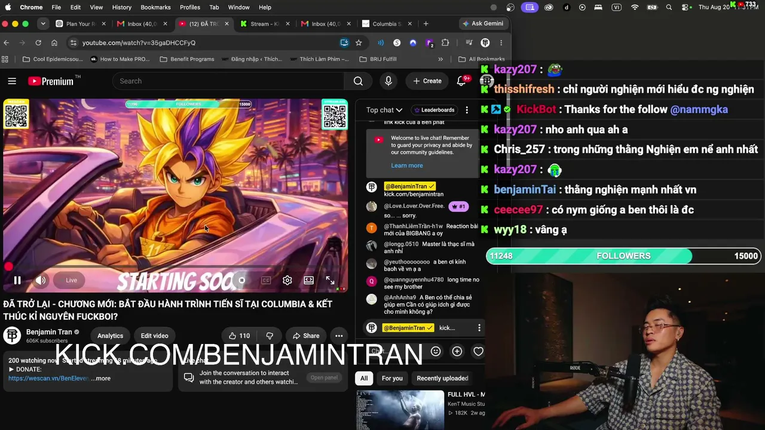Open video player settings gear
This screenshot has width=765, height=430.
click(x=287, y=280)
